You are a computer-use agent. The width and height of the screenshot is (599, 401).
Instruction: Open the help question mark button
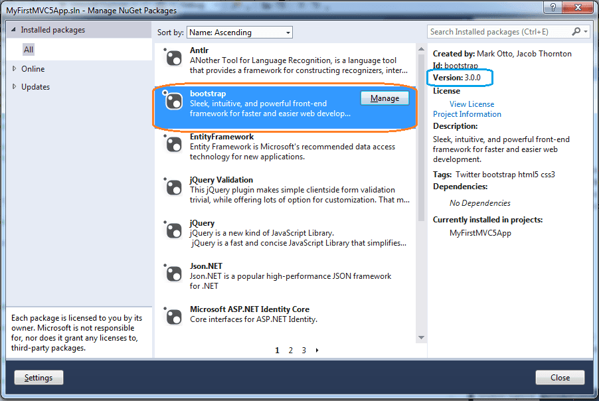pyautogui.click(x=553, y=7)
